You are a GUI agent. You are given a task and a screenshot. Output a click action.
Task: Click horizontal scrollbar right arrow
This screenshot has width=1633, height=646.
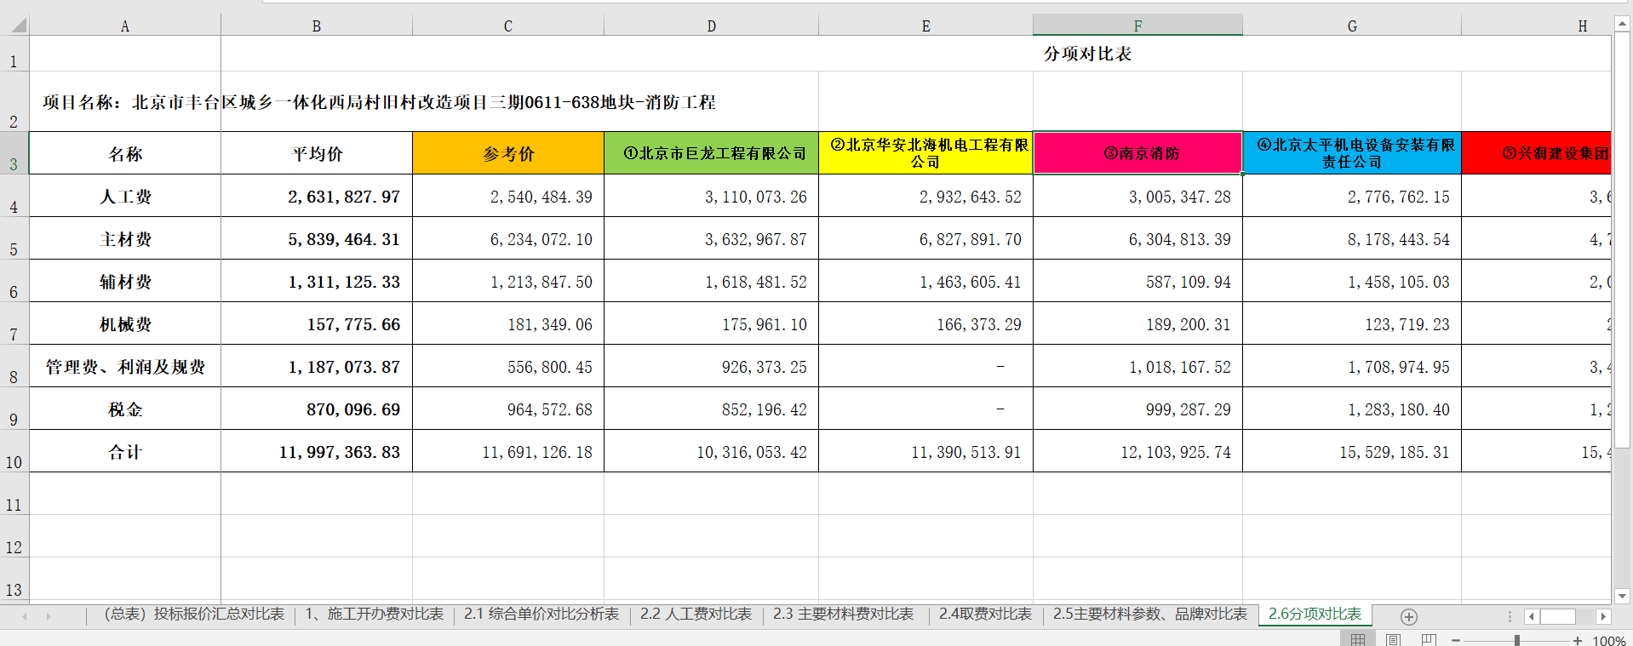click(x=1603, y=616)
